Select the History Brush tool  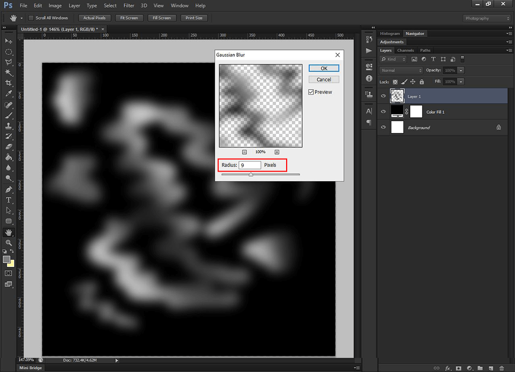point(9,137)
